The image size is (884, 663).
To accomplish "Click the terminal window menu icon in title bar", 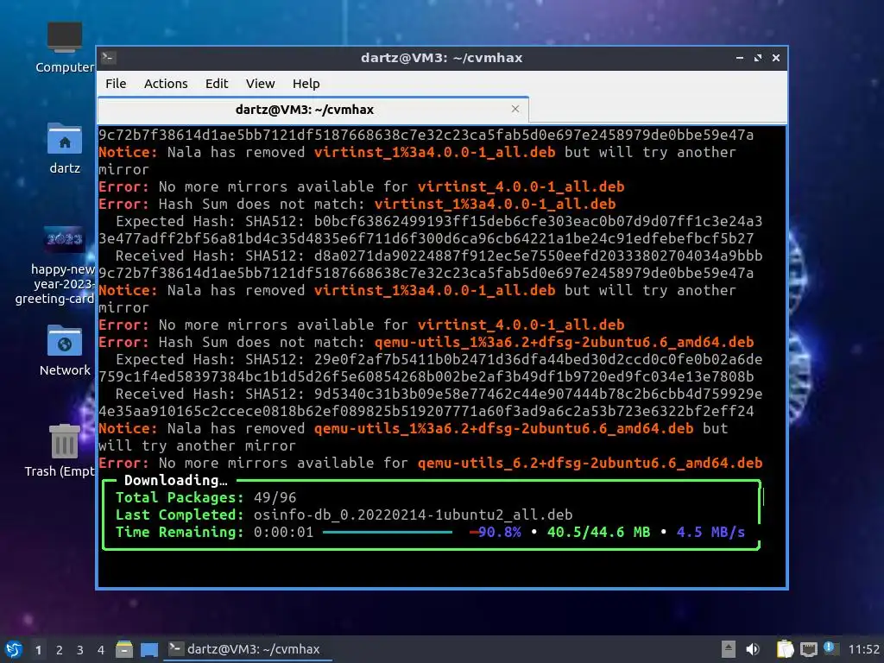I will [109, 58].
